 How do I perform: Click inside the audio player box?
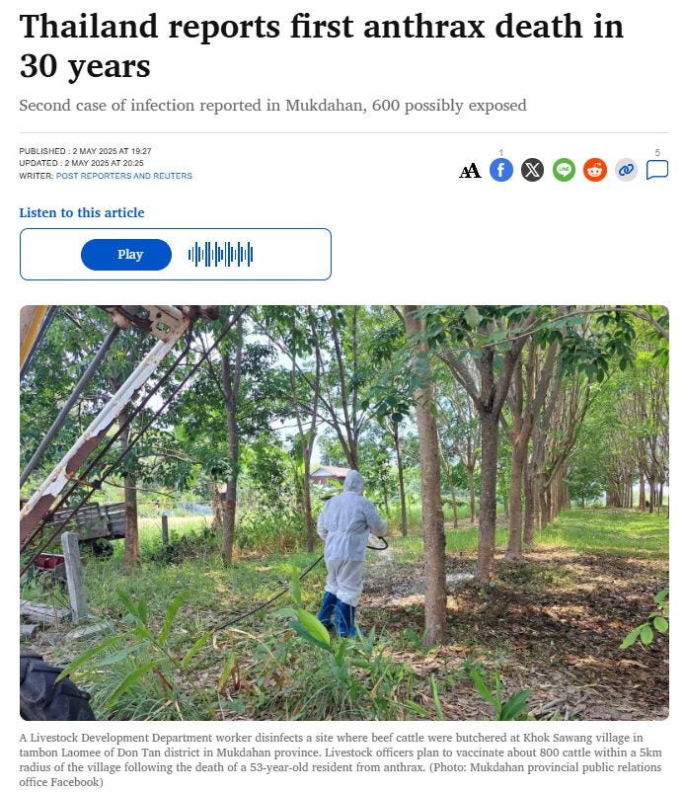tap(176, 254)
